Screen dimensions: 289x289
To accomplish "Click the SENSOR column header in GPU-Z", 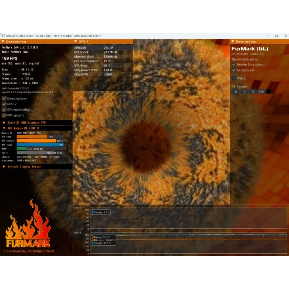I will tap(80, 48).
